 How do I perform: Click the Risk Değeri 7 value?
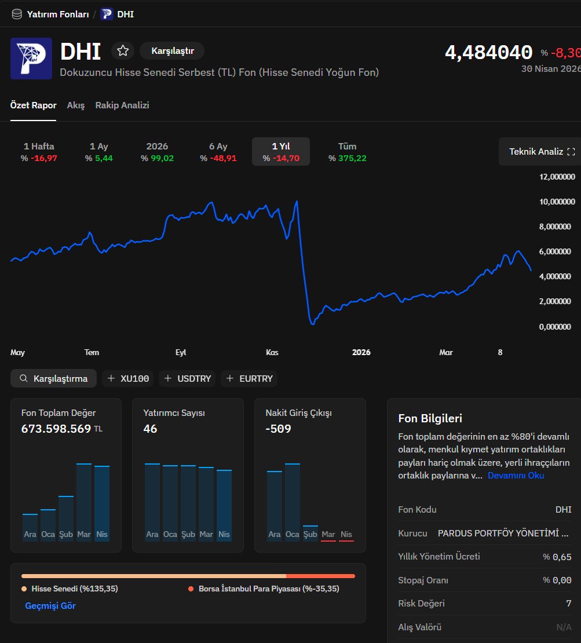click(x=569, y=603)
